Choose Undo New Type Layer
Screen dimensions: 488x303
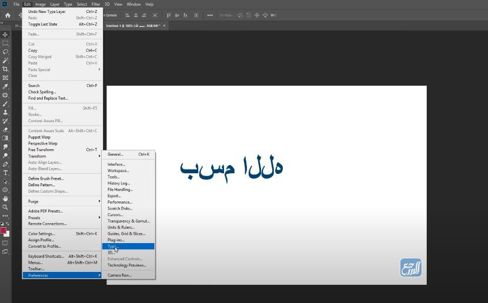pos(62,12)
